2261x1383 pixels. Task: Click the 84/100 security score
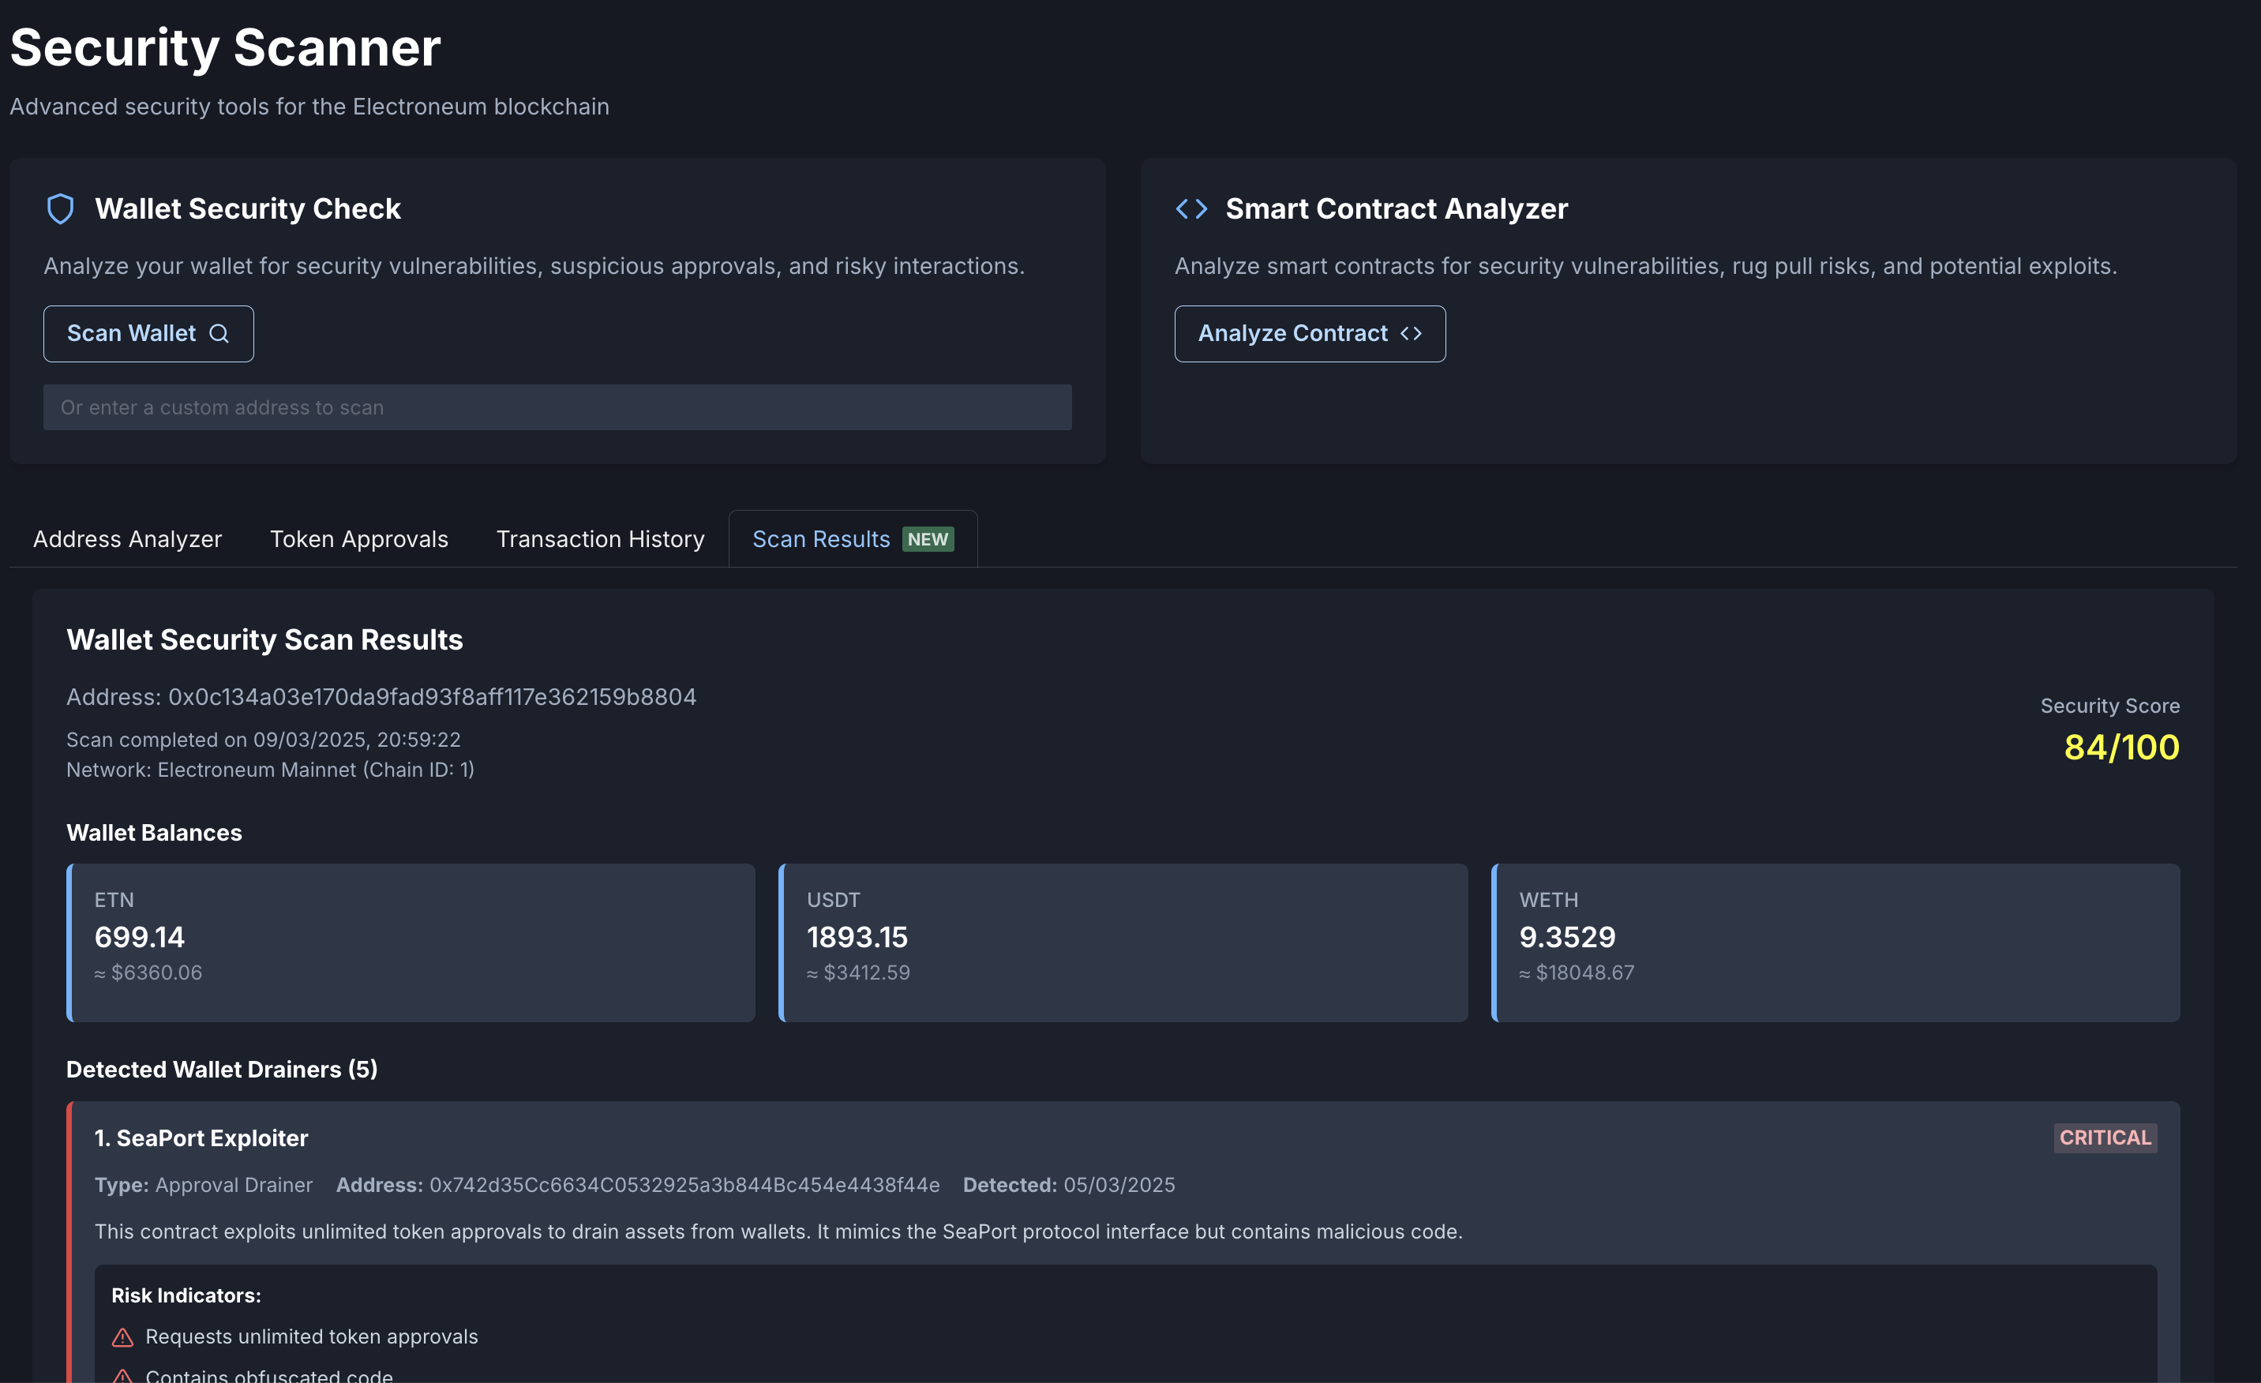(x=2120, y=747)
